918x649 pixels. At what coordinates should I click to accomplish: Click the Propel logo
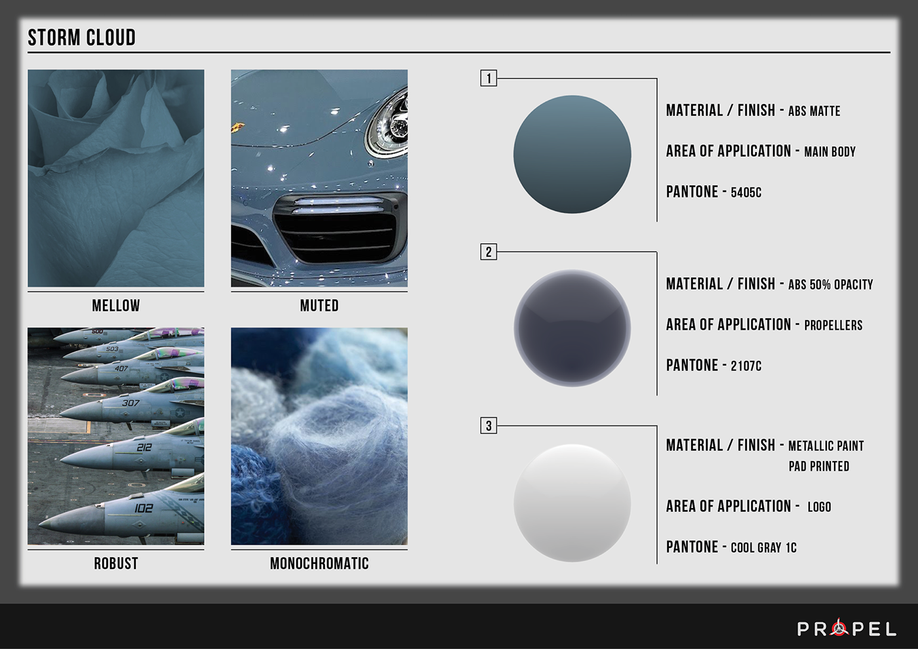(x=847, y=629)
